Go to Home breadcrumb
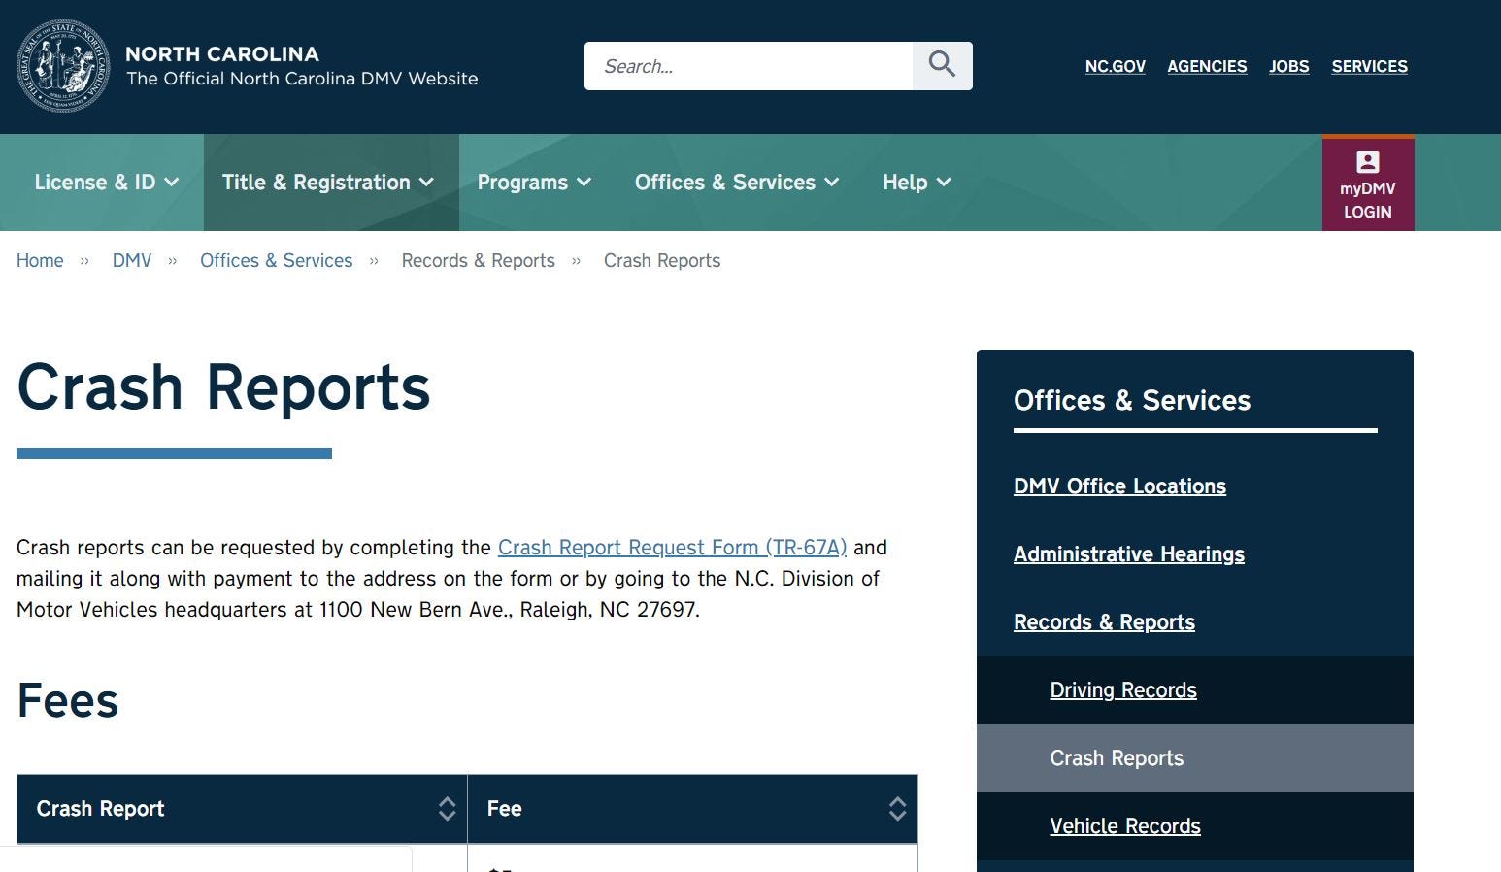 tap(40, 261)
